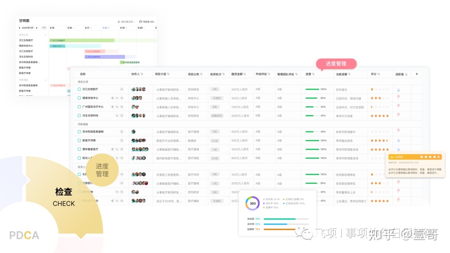Click the sort icon beside 评分 column header
The width and height of the screenshot is (450, 253).
(x=379, y=74)
